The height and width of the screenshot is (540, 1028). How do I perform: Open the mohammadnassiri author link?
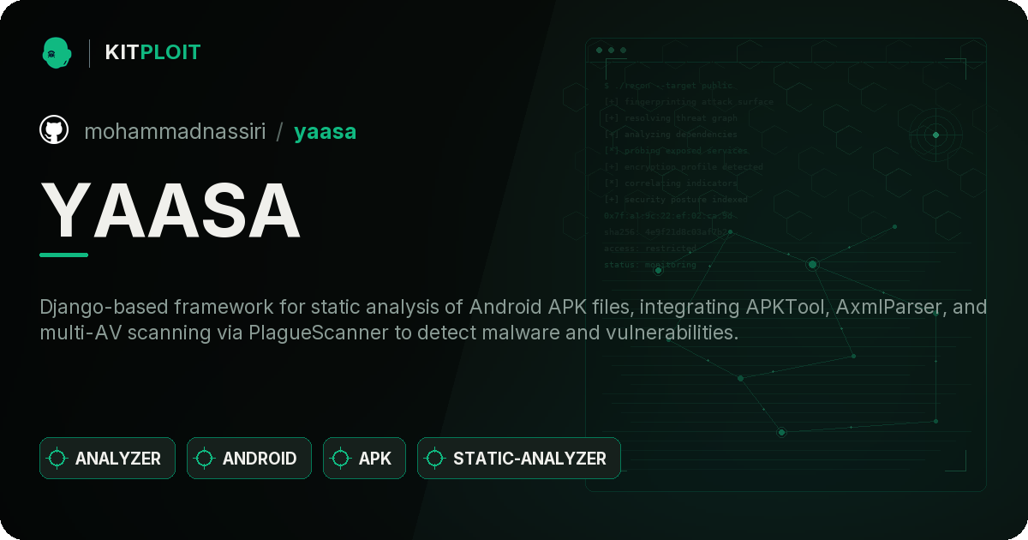(175, 131)
